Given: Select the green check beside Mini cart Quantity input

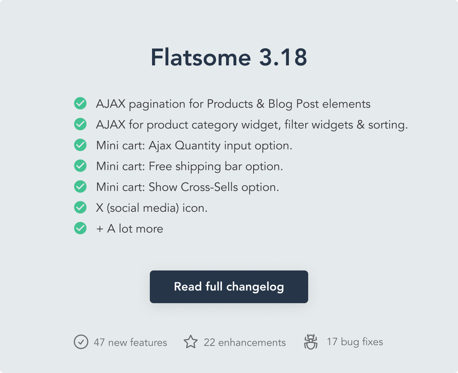Looking at the screenshot, I should (80, 145).
